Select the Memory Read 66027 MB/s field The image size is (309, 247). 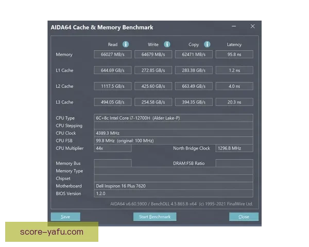click(113, 55)
